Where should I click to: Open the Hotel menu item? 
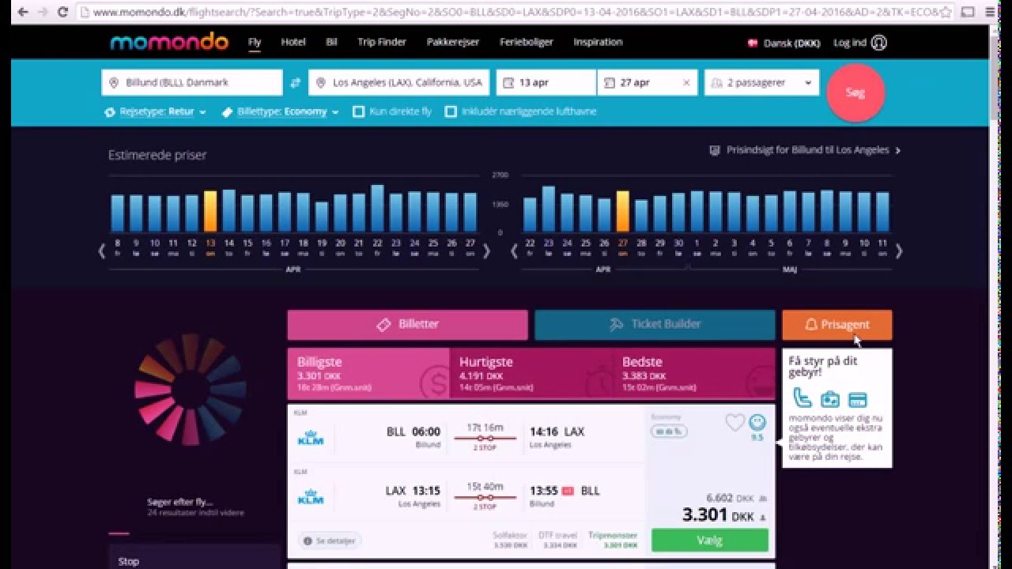[x=293, y=43]
